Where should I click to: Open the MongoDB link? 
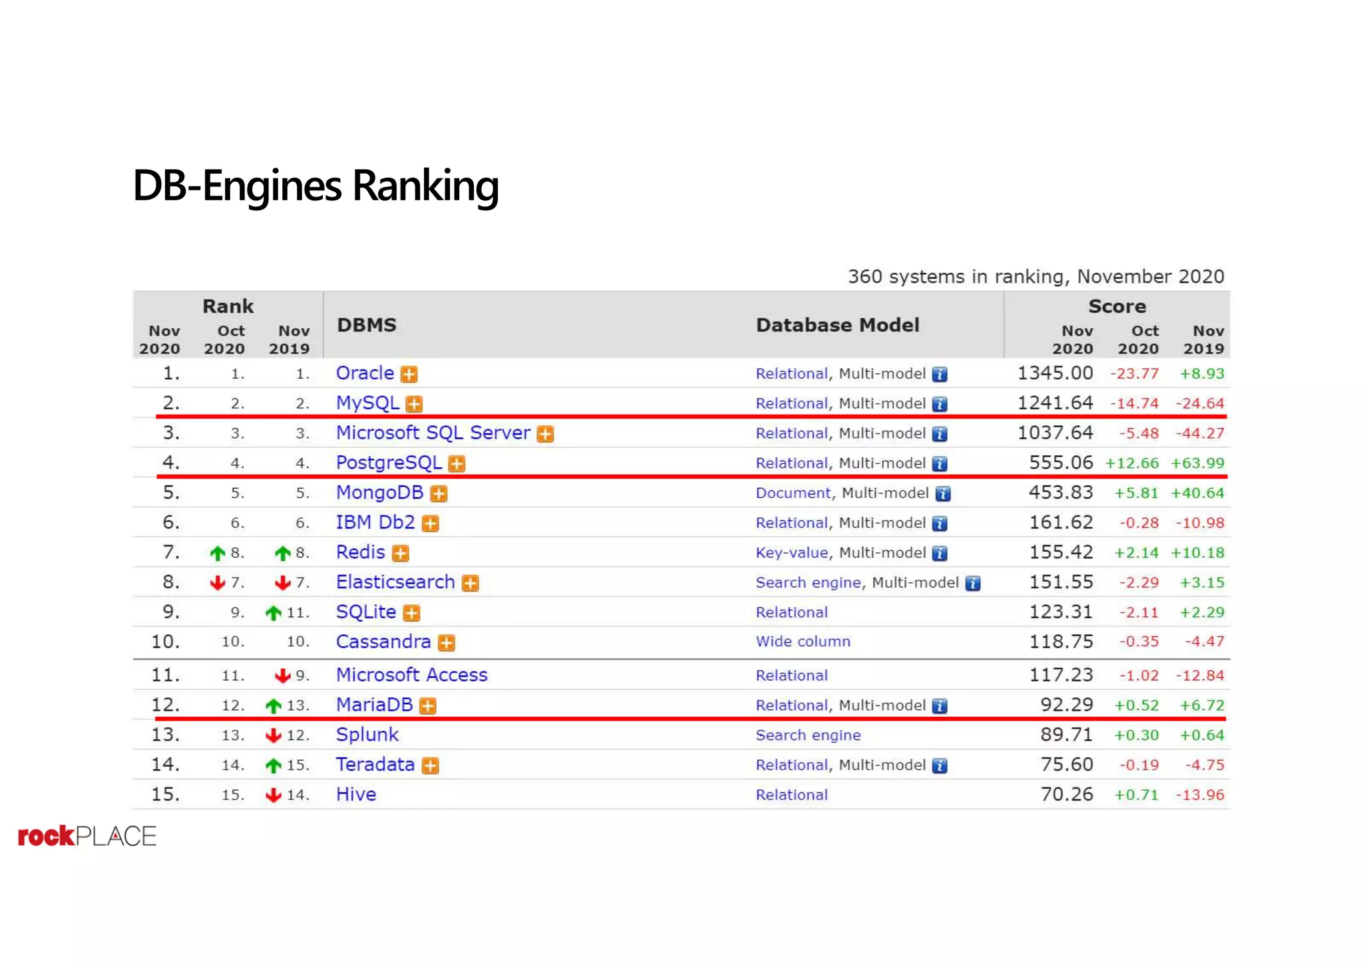[x=379, y=492]
